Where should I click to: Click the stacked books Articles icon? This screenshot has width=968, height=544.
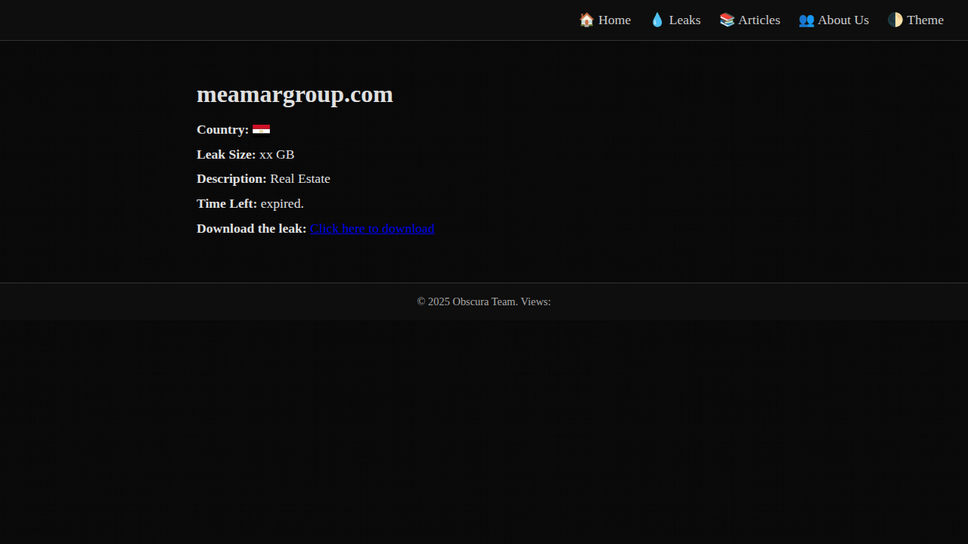(x=727, y=20)
